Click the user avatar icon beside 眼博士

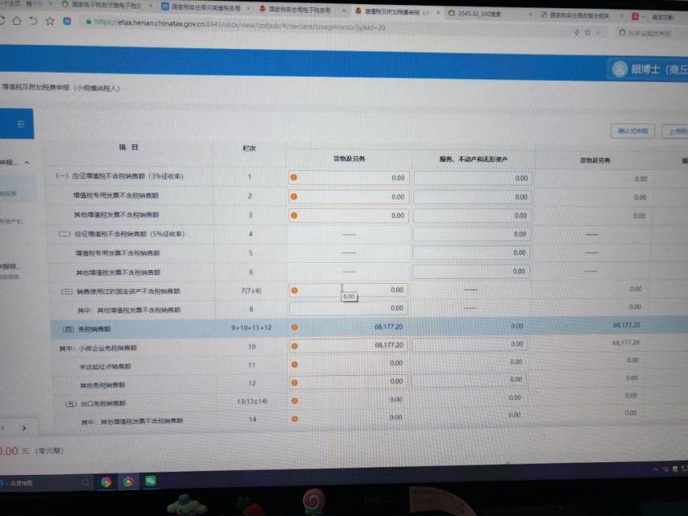point(619,69)
